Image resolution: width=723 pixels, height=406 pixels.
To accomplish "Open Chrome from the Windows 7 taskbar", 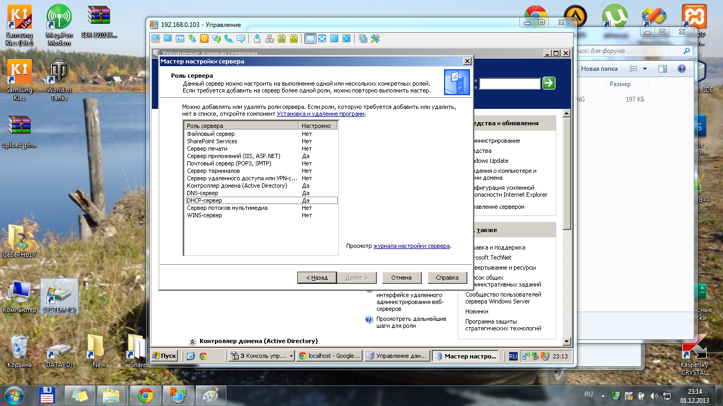I will point(146,395).
